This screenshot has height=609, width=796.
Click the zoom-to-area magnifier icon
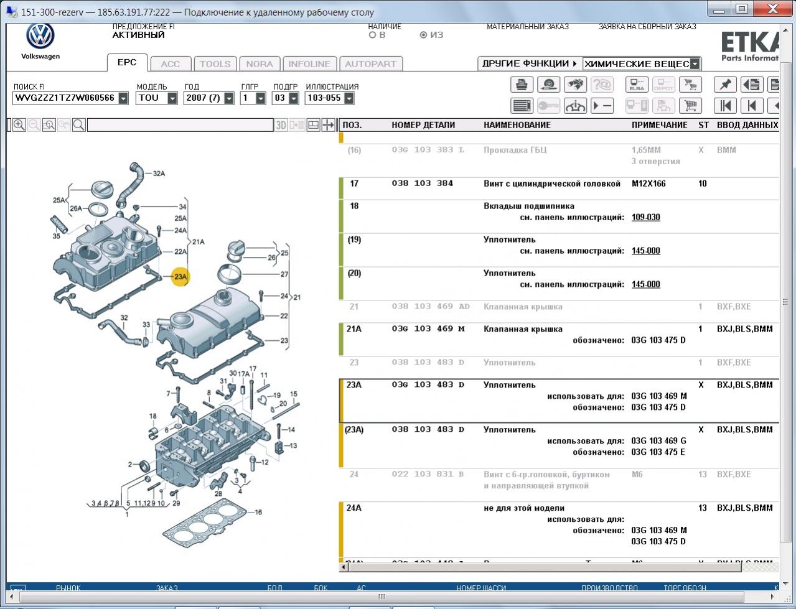click(49, 125)
